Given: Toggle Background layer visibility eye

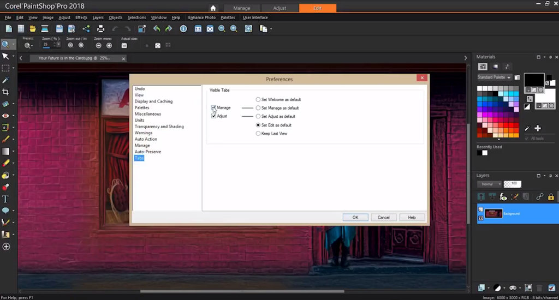Looking at the screenshot, I should (x=480, y=218).
